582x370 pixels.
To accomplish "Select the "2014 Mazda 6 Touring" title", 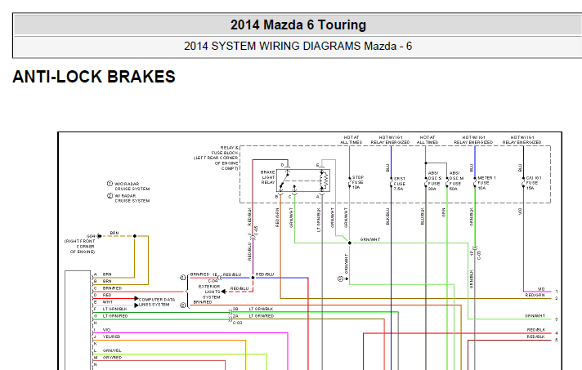I will pyautogui.click(x=298, y=25).
